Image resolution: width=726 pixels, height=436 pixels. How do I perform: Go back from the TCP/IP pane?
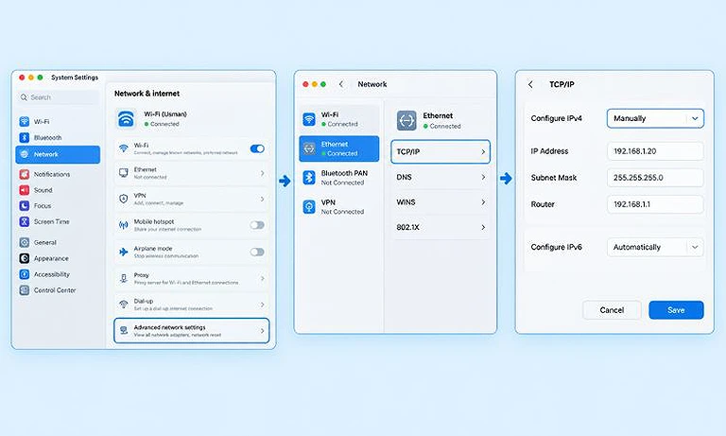pos(530,84)
